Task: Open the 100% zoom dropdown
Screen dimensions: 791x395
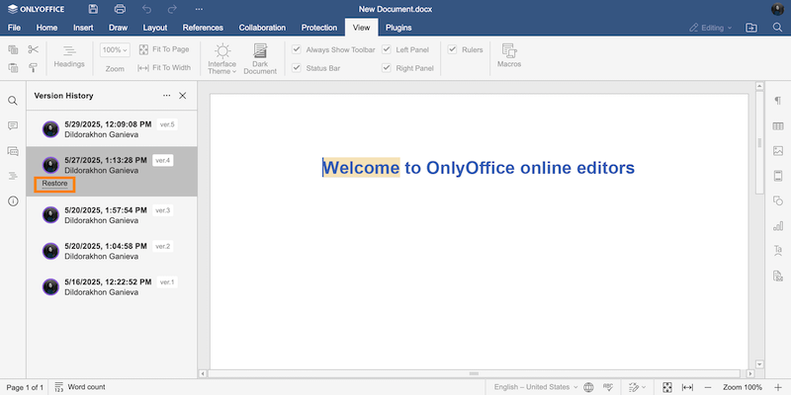Action: click(115, 50)
